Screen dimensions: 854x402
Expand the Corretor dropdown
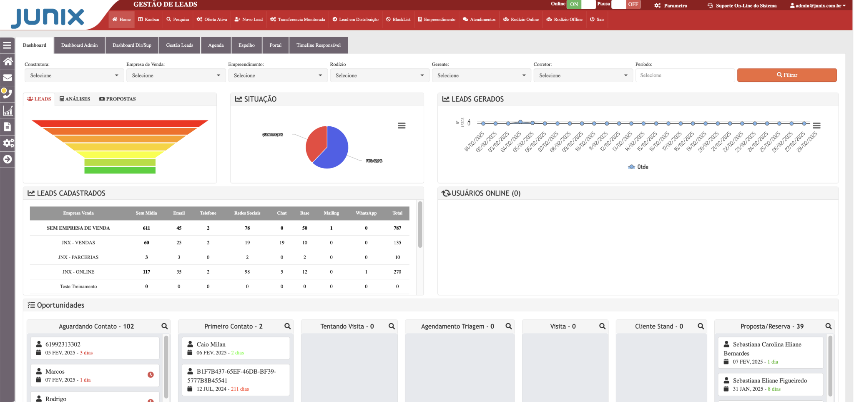point(583,75)
